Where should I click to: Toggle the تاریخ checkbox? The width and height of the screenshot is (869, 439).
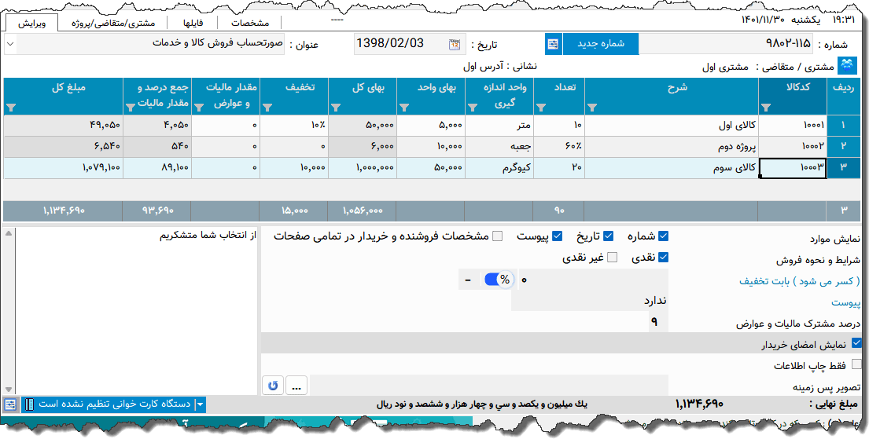[608, 236]
